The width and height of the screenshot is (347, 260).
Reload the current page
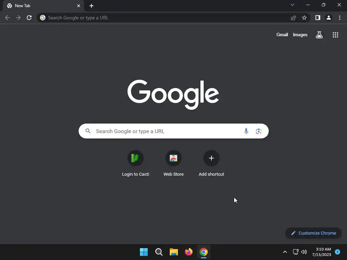point(29,18)
